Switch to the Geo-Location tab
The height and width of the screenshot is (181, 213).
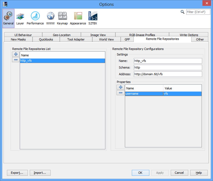[62, 35]
